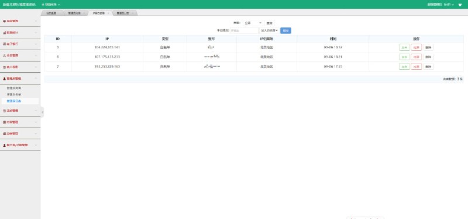Click the IP cell 107.175.133.233
Image resolution: width=468 pixels, height=219 pixels.
tap(107, 56)
